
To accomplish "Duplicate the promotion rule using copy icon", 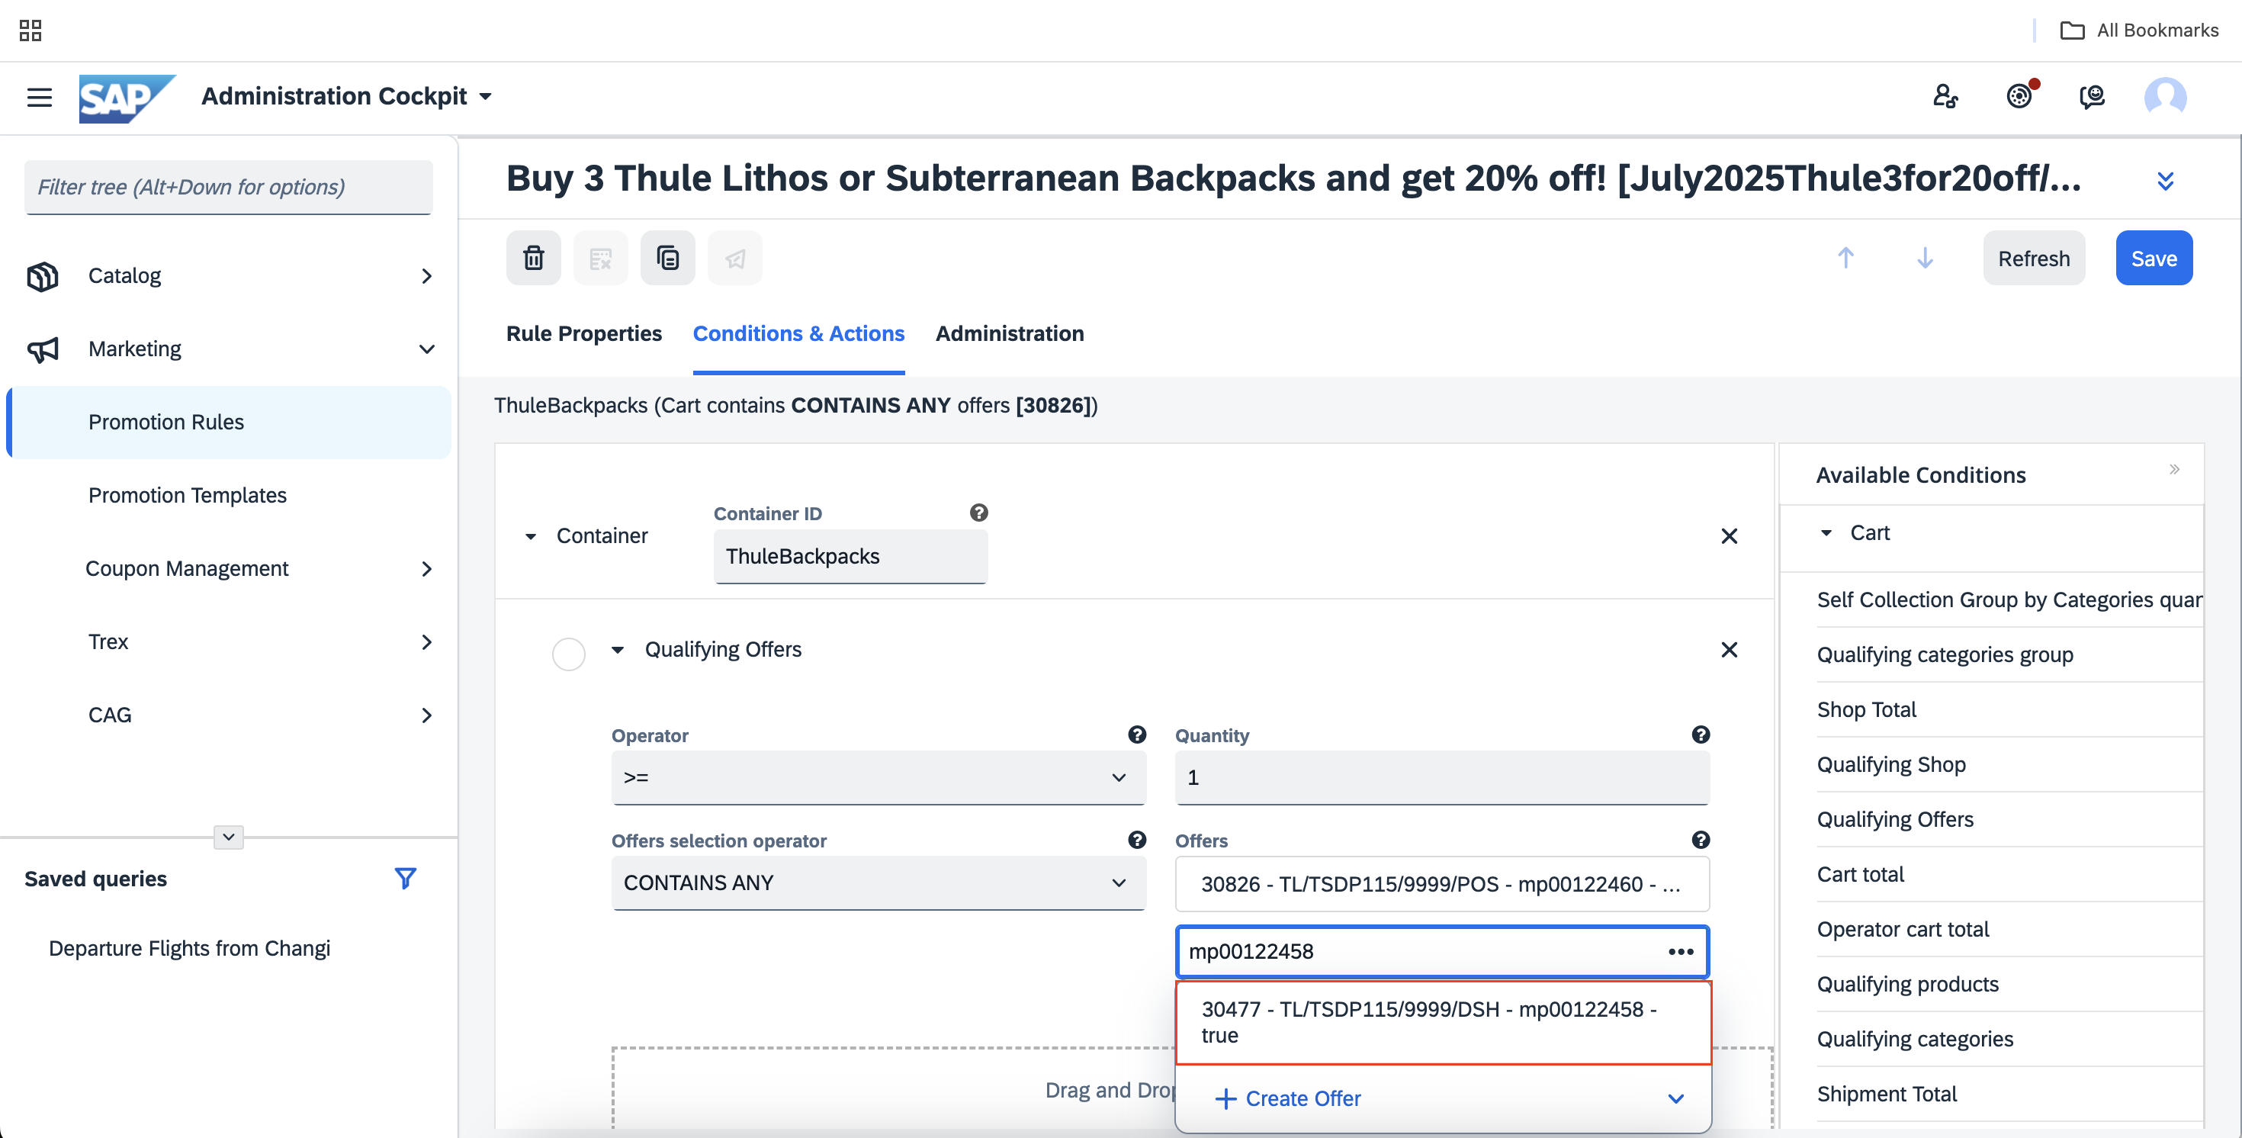I will (x=667, y=259).
